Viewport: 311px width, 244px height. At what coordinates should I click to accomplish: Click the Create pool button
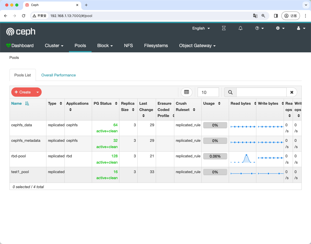click(x=23, y=92)
